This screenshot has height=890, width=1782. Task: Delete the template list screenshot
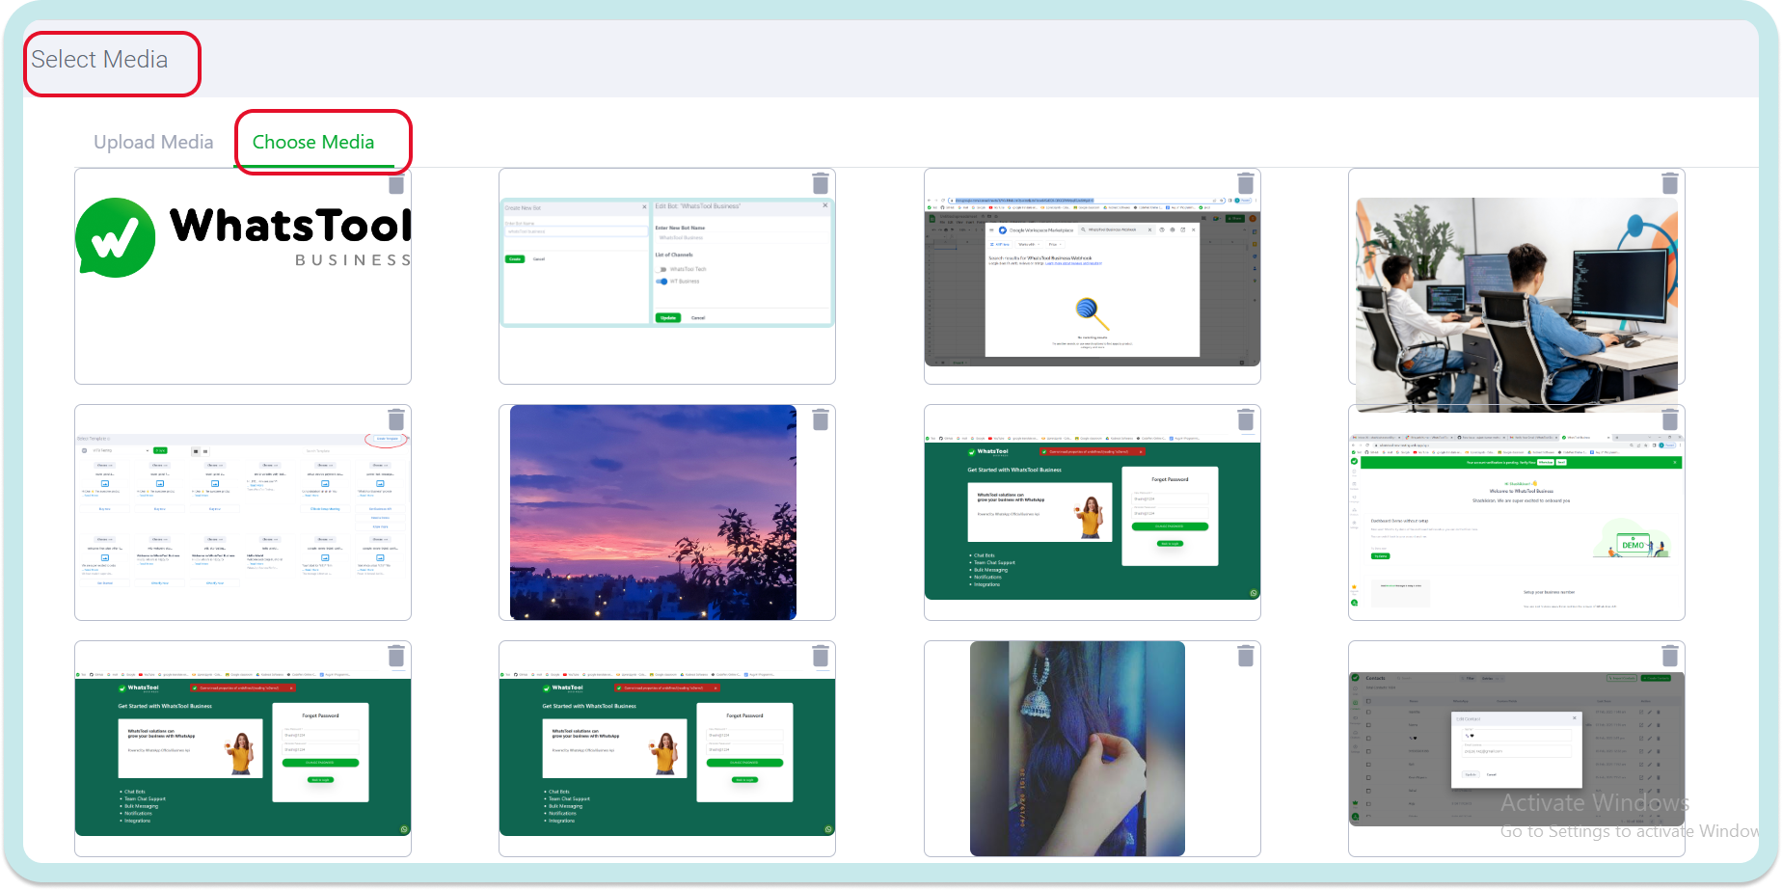(395, 419)
